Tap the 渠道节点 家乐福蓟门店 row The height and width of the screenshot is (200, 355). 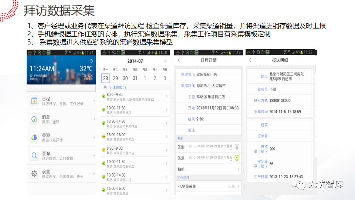point(209,74)
